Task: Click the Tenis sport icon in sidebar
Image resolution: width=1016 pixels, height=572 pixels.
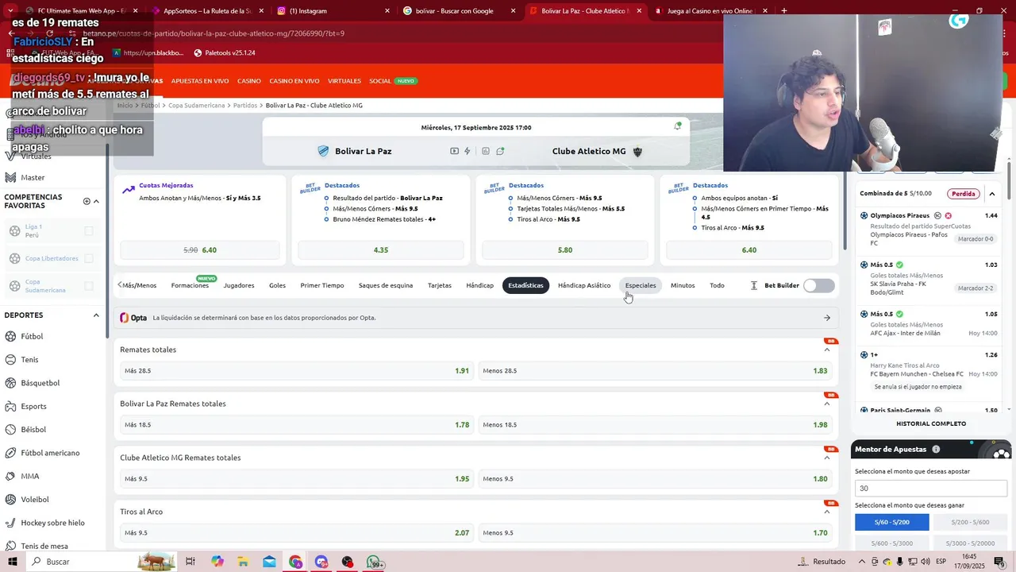Action: pos(11,359)
